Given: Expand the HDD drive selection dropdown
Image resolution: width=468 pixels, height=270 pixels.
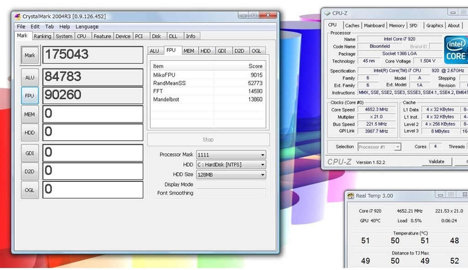Looking at the screenshot, I should point(231,164).
